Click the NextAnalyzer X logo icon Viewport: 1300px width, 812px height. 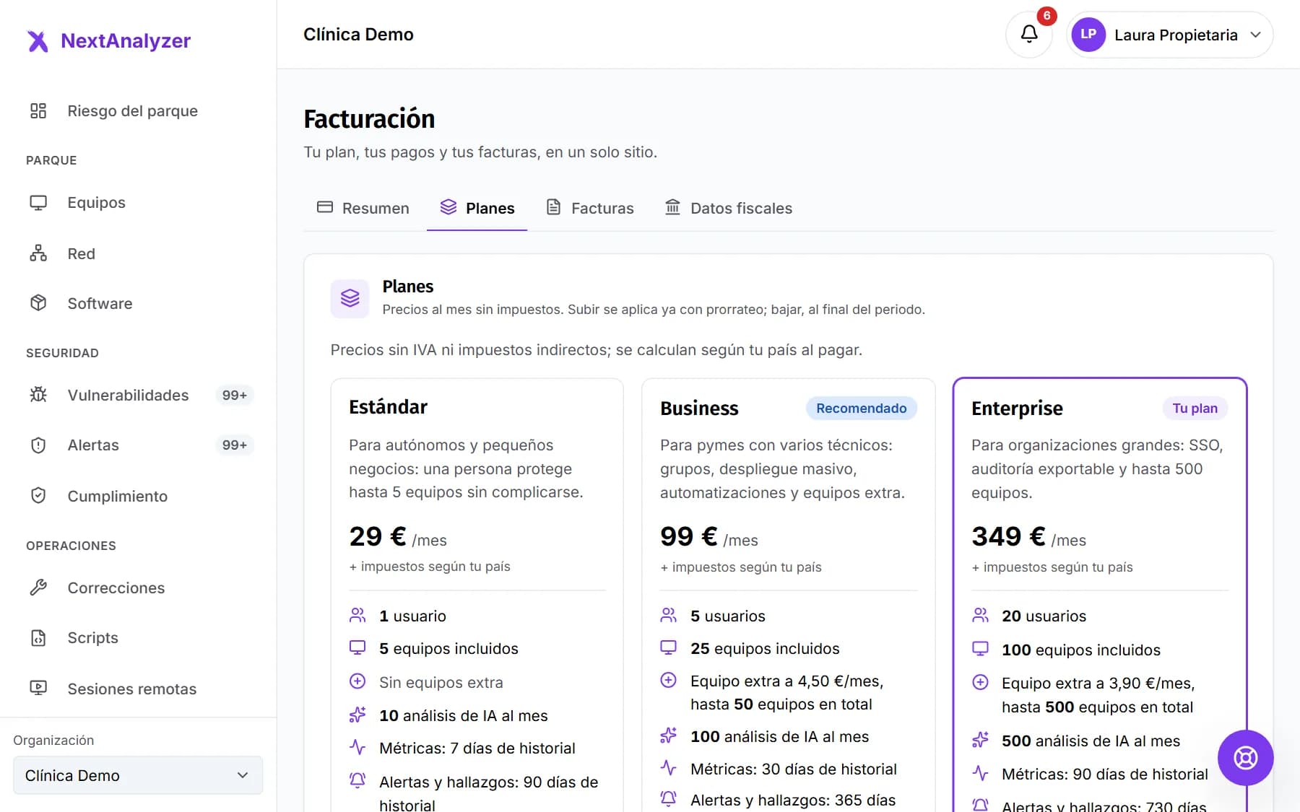pyautogui.click(x=38, y=41)
